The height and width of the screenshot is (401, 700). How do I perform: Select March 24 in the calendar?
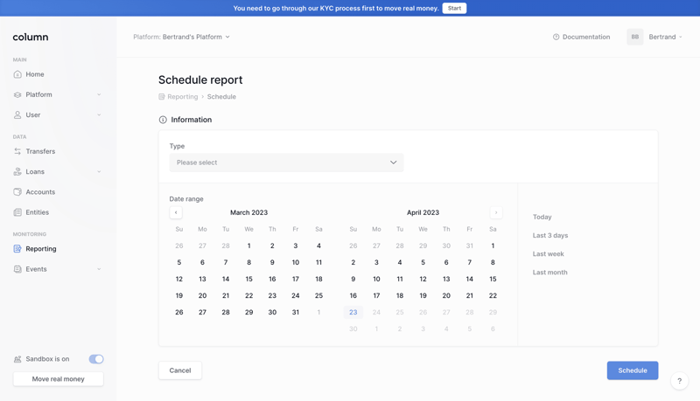pyautogui.click(x=296, y=296)
